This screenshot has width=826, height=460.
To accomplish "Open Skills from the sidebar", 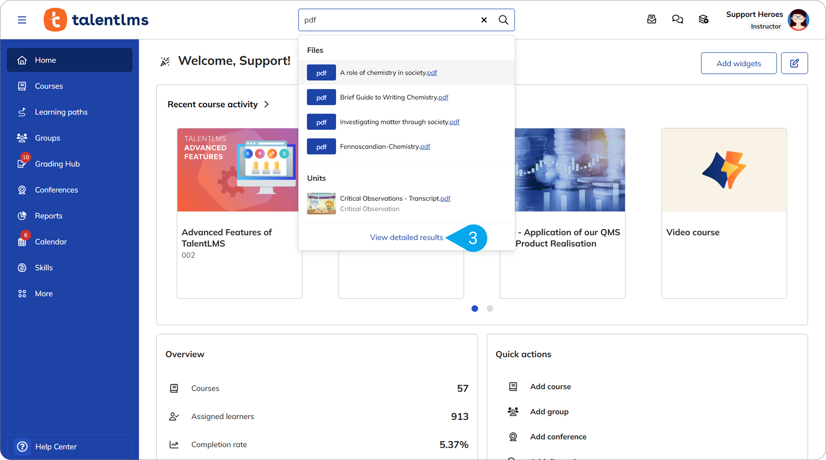I will click(70, 268).
